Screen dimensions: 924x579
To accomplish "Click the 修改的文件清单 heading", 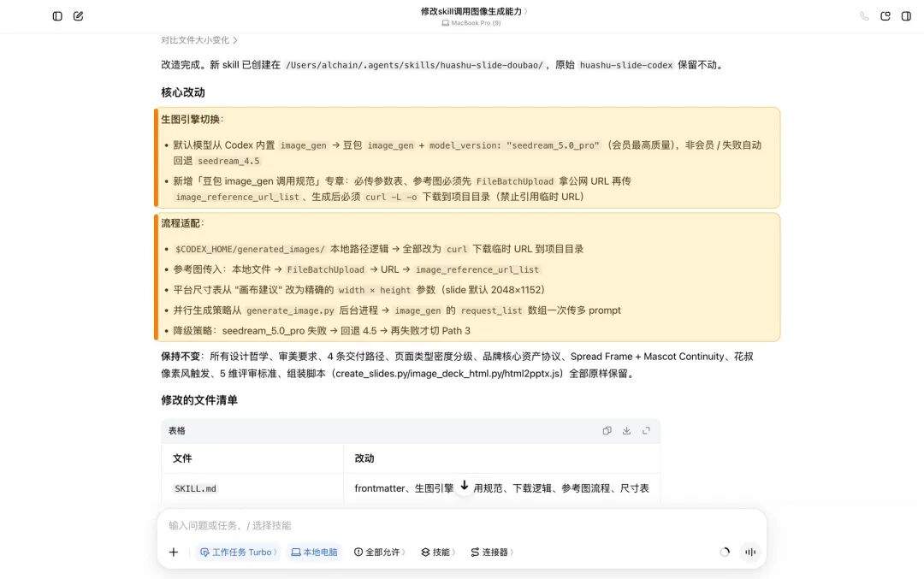I will 199,400.
